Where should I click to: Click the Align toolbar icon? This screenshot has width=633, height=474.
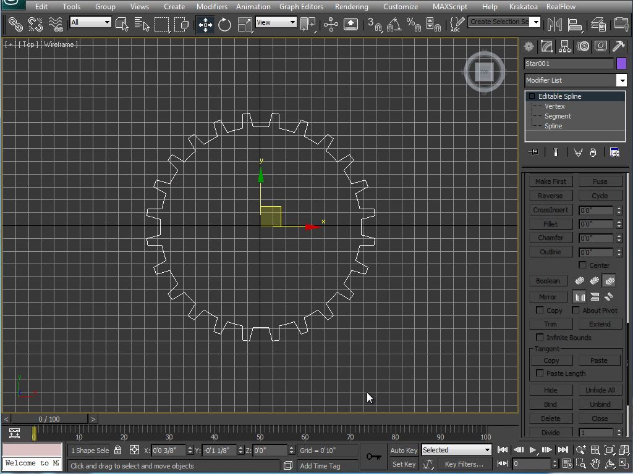[x=574, y=24]
